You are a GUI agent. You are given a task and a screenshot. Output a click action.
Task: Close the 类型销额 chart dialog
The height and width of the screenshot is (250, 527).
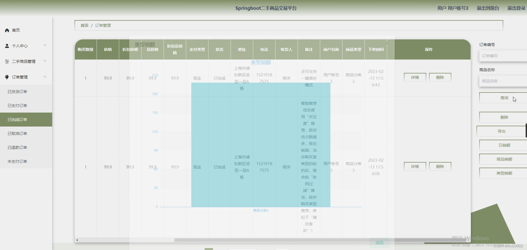pyautogui.click(x=387, y=43)
